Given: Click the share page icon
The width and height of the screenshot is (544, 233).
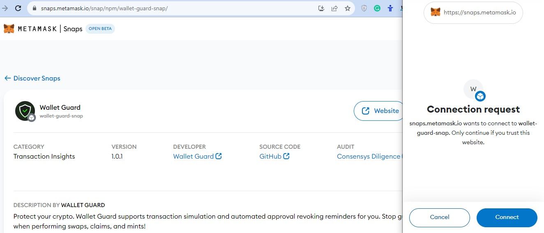Looking at the screenshot, I should click(x=334, y=8).
